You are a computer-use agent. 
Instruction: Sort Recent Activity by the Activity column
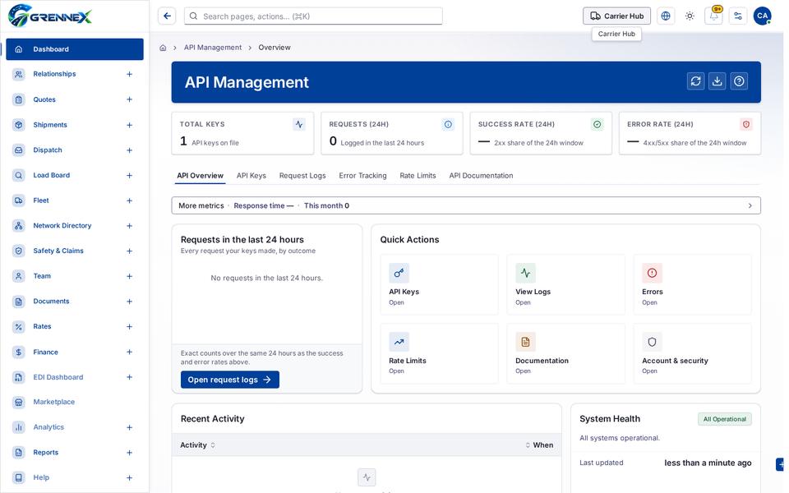coord(198,445)
